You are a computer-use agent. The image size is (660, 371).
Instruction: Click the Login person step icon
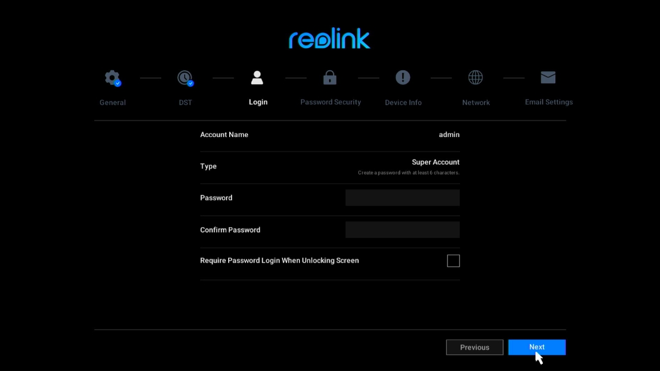pos(257,78)
